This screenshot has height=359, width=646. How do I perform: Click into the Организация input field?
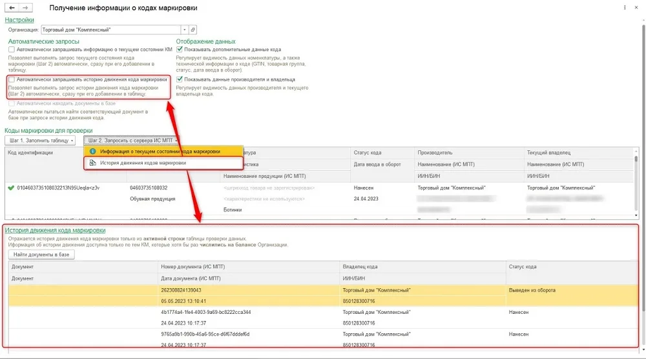pyautogui.click(x=110, y=30)
